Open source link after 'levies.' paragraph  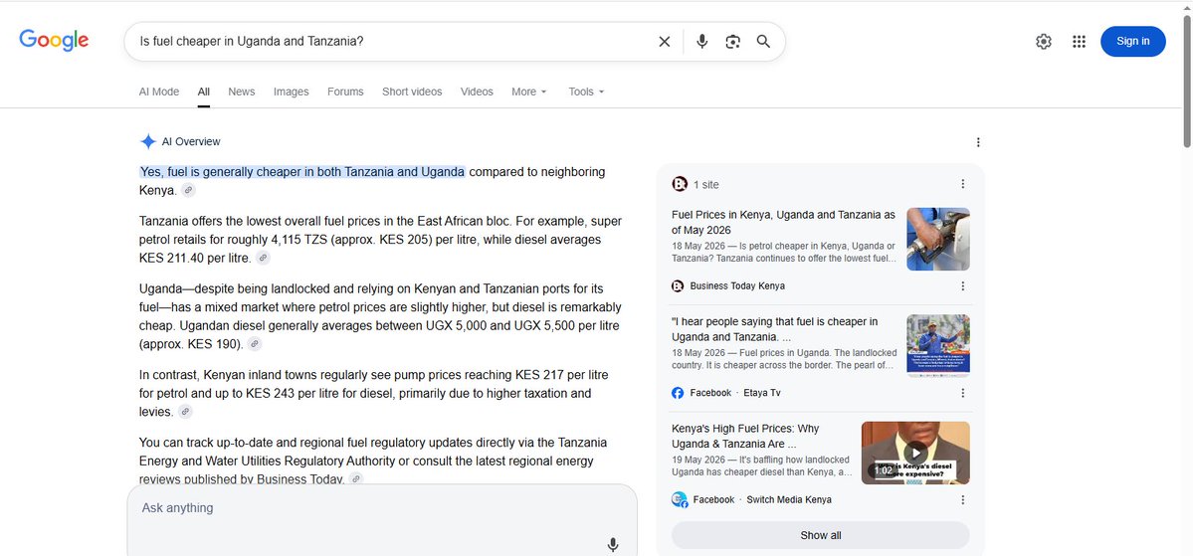185,412
